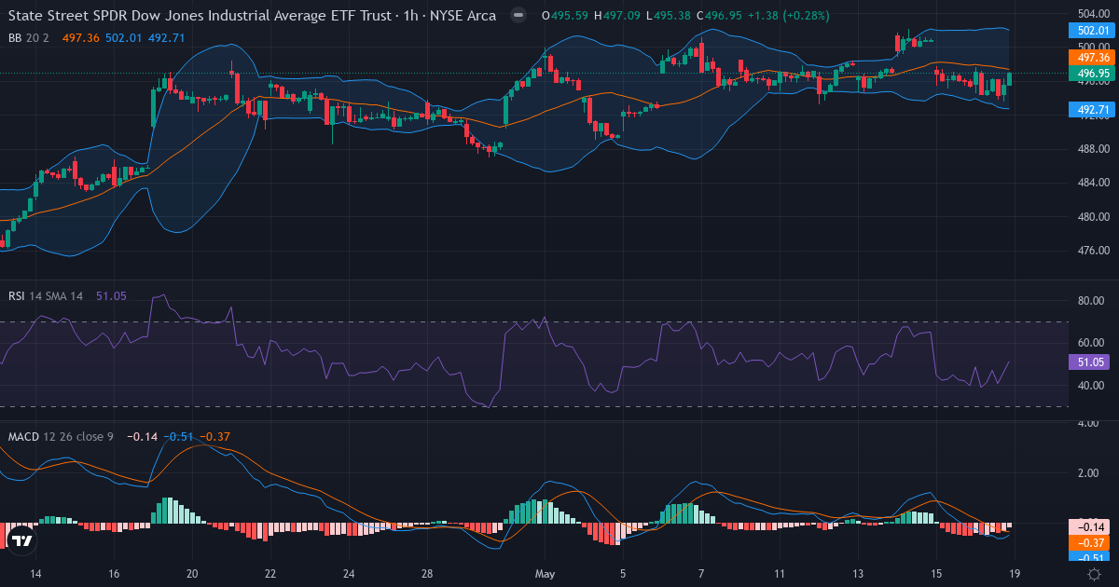
Task: Click the orange 497.36 value in BB legend
Action: (79, 37)
